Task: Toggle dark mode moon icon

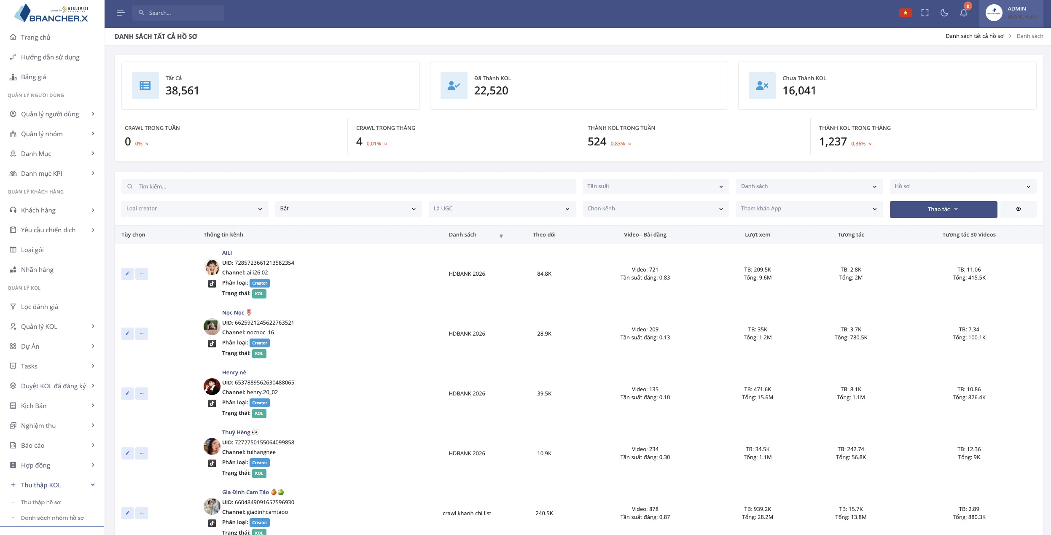Action: coord(944,13)
